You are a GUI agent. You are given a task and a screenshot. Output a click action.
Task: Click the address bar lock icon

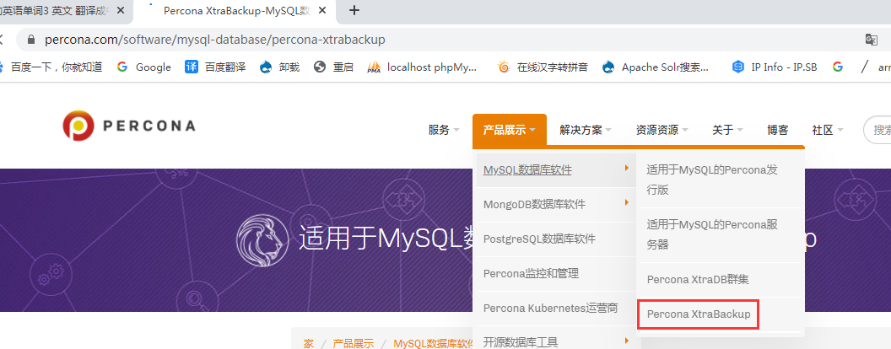[31, 40]
